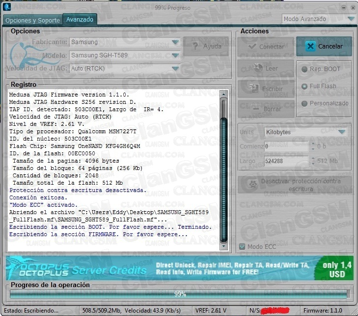This screenshot has height=316, width=358.
Task: Click the Registro log scroll up arrow
Action: tap(224, 94)
